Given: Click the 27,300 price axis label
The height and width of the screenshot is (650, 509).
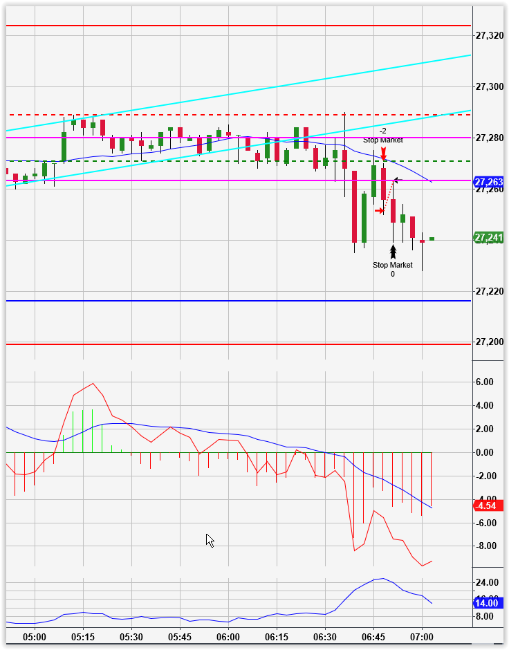Looking at the screenshot, I should pyautogui.click(x=490, y=86).
